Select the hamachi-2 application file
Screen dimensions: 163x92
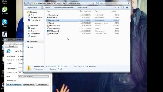(53, 18)
